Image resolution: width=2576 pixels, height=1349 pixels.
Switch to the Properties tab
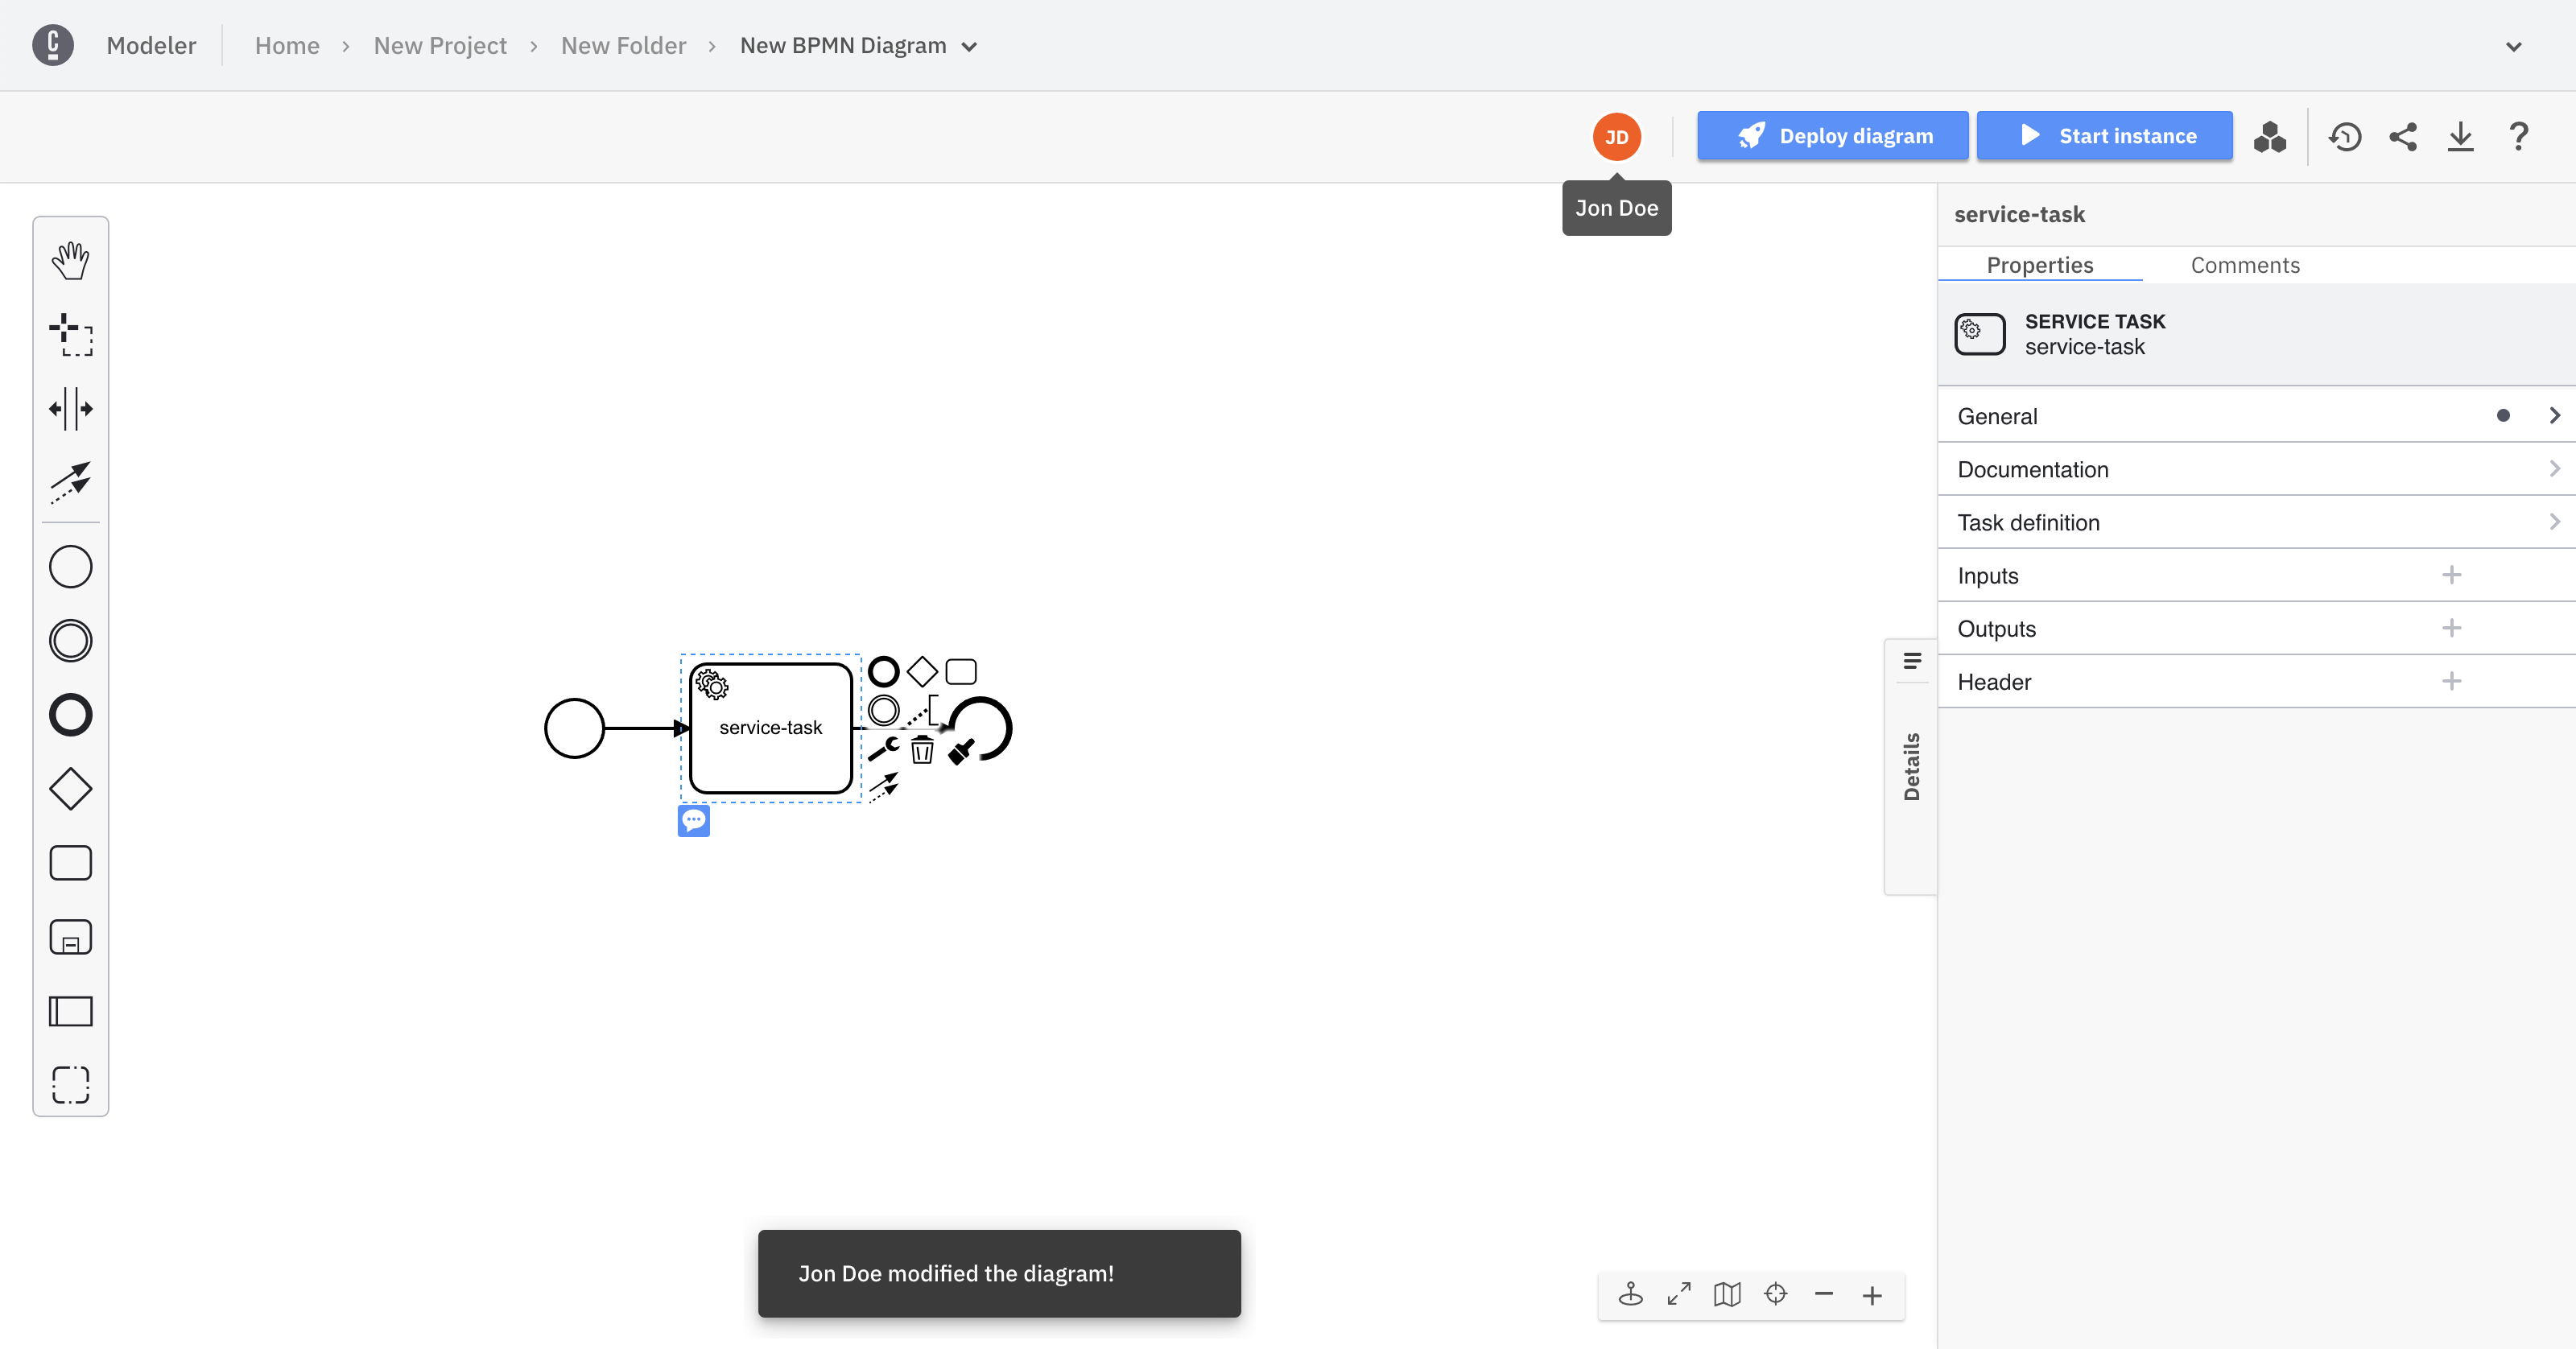click(x=2040, y=265)
